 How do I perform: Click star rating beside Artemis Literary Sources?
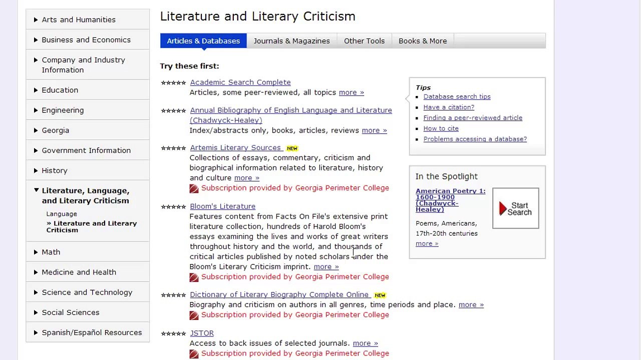(173, 148)
